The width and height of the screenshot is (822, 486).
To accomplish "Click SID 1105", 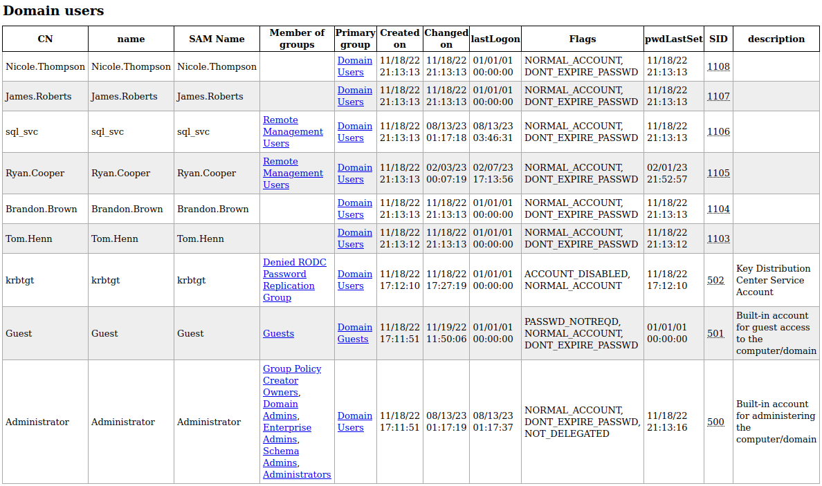I will point(718,174).
